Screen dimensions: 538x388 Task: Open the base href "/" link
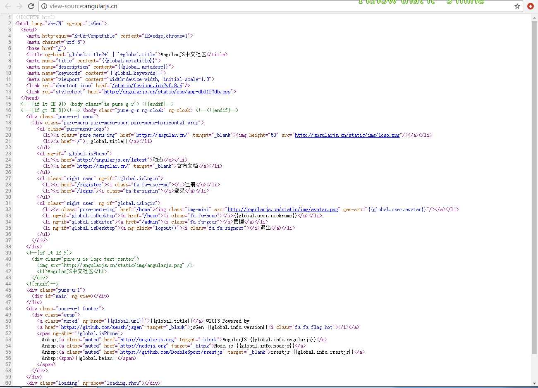[60, 48]
